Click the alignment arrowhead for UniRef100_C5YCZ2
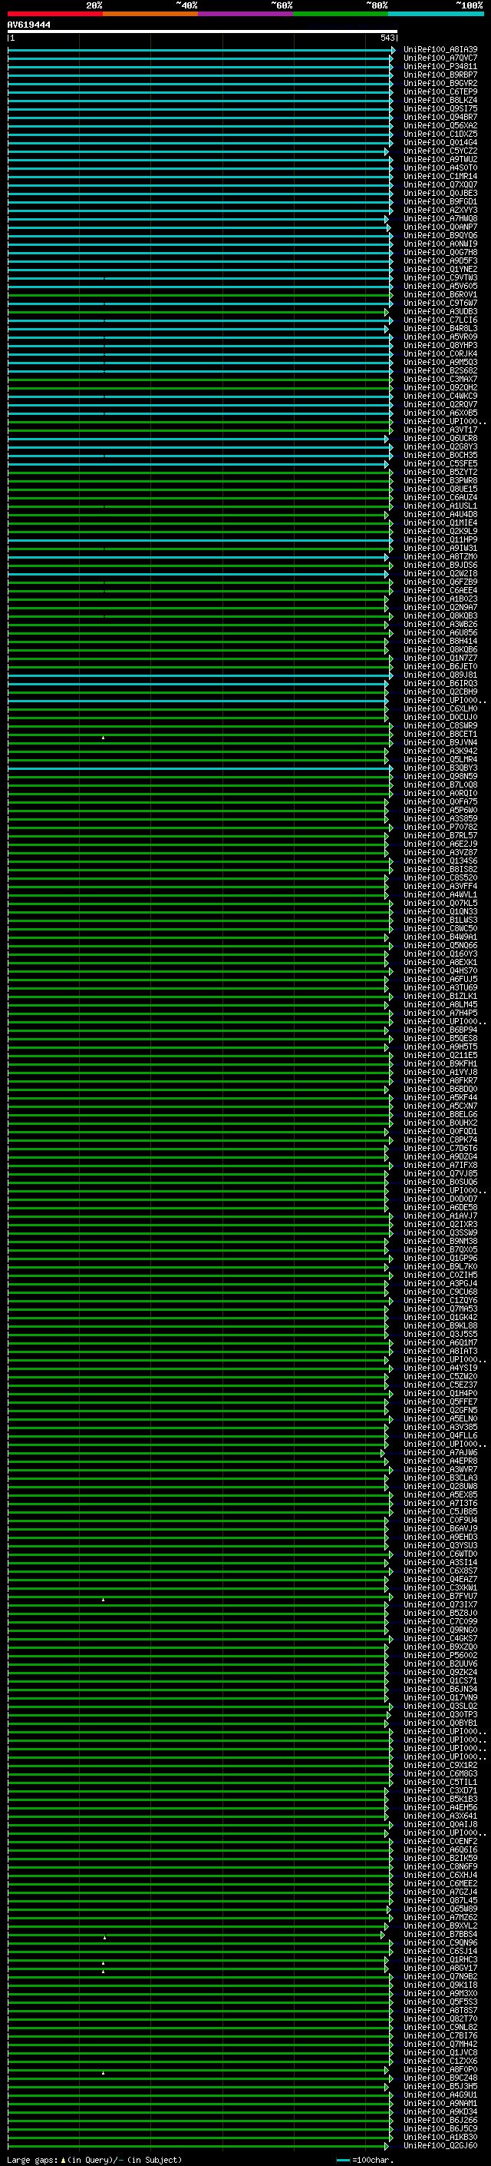Screen dimensions: 491x2166 387,152
